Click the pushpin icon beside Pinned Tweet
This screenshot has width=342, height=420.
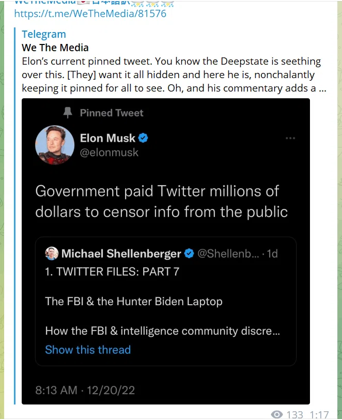(x=68, y=113)
